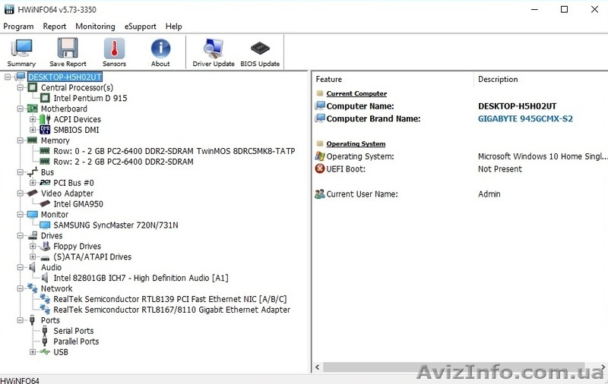The height and width of the screenshot is (384, 608).
Task: Launch BIOS Update chip icon
Action: 260,48
